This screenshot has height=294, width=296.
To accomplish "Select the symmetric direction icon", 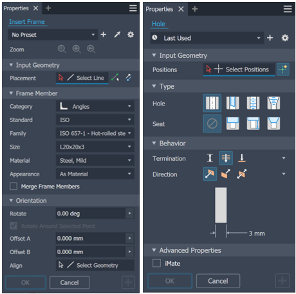I will (x=242, y=174).
